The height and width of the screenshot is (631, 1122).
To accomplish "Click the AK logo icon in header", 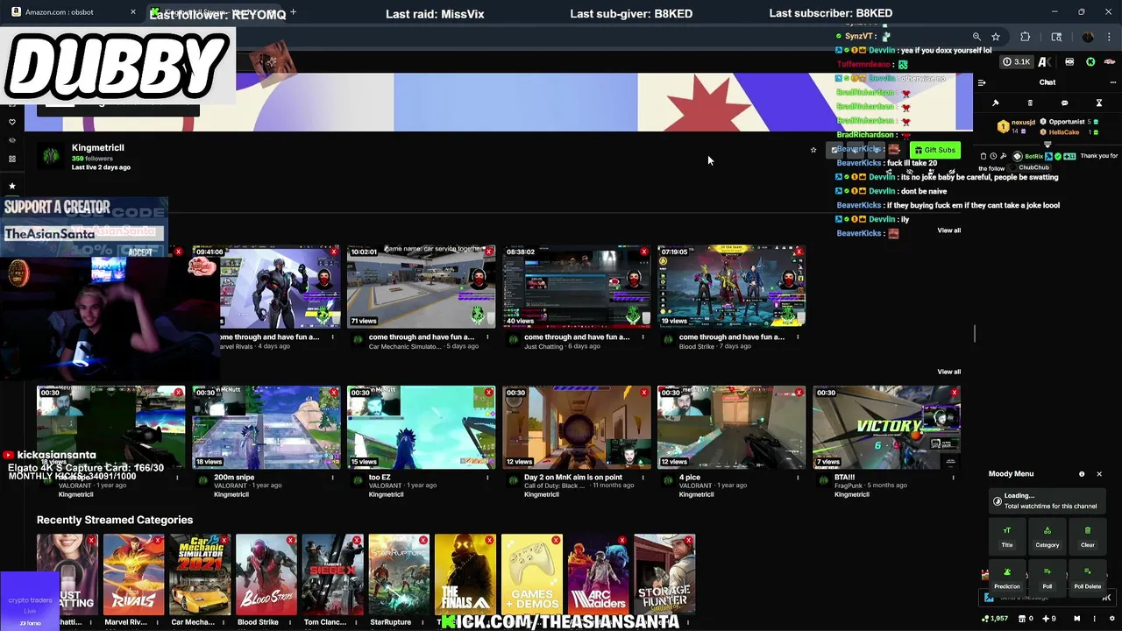I will point(1043,61).
